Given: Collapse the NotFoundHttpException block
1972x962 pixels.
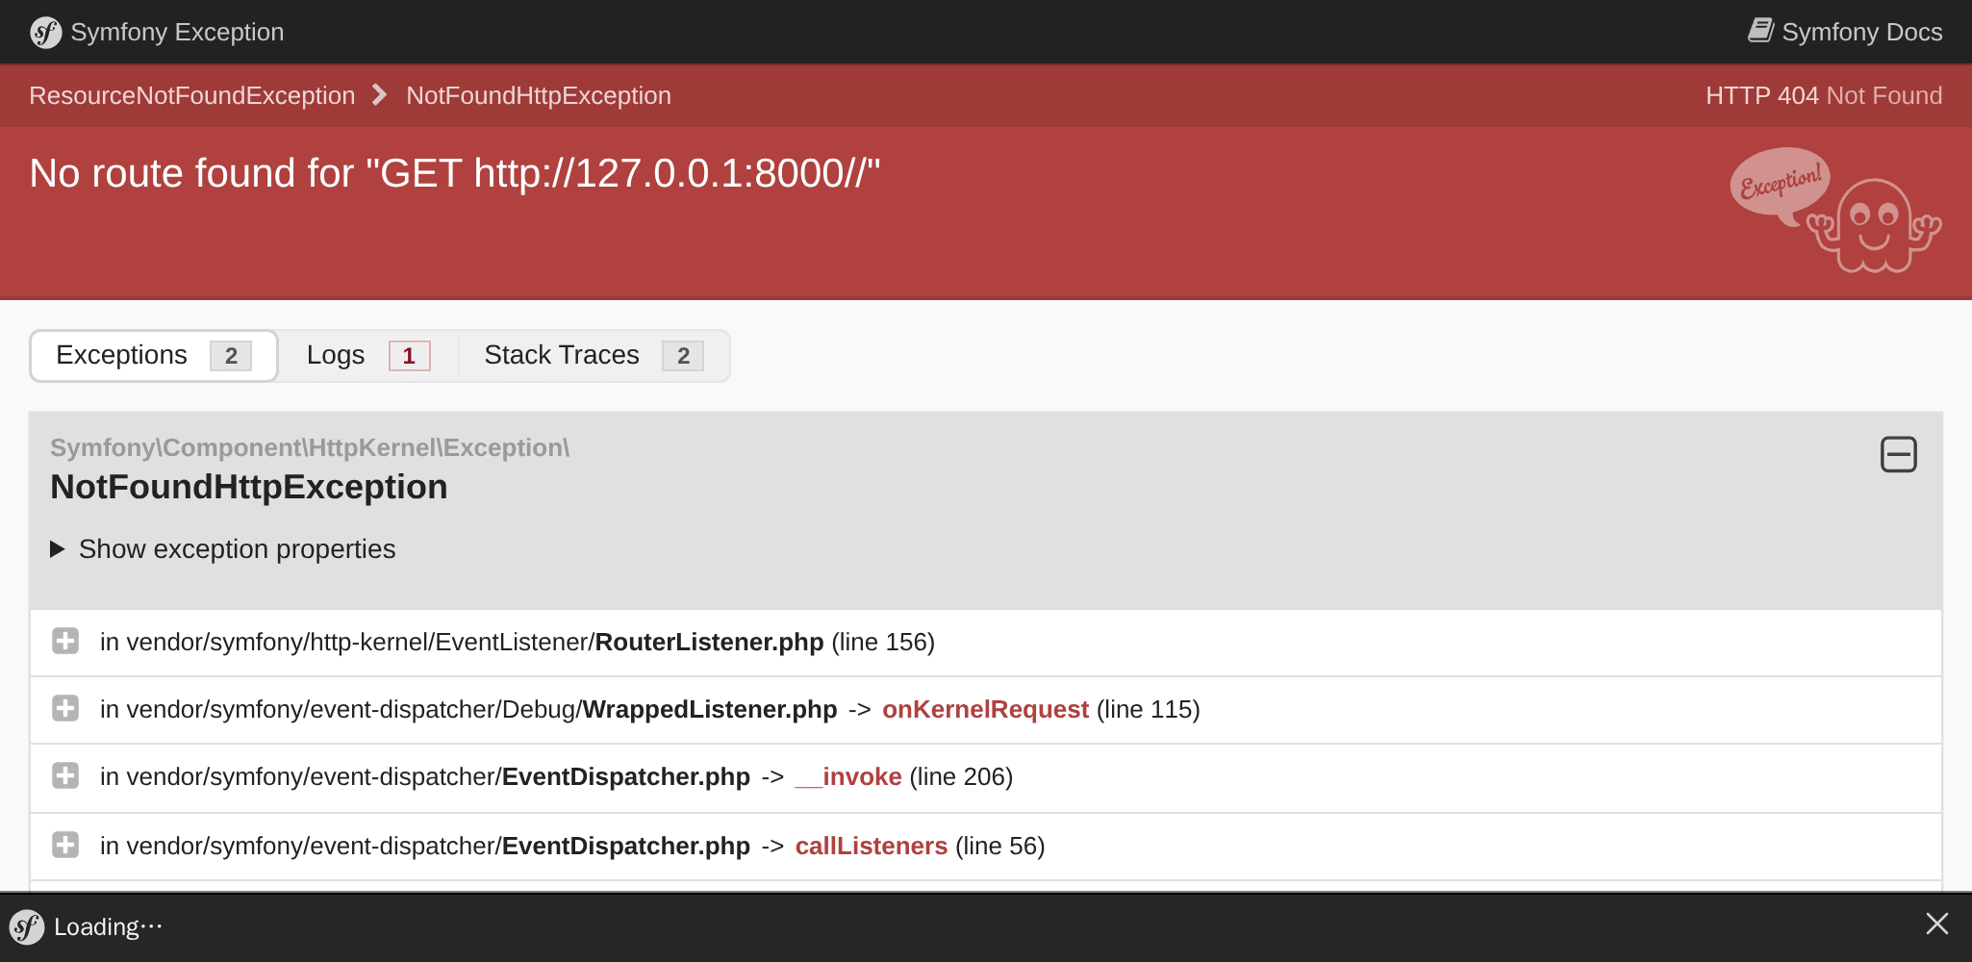Looking at the screenshot, I should pyautogui.click(x=1899, y=454).
